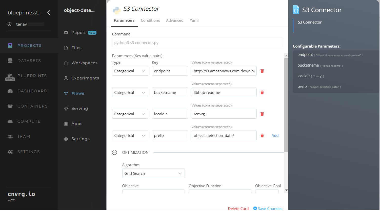
Task: Collapse the OPTIMIZATION section
Action: [115, 152]
